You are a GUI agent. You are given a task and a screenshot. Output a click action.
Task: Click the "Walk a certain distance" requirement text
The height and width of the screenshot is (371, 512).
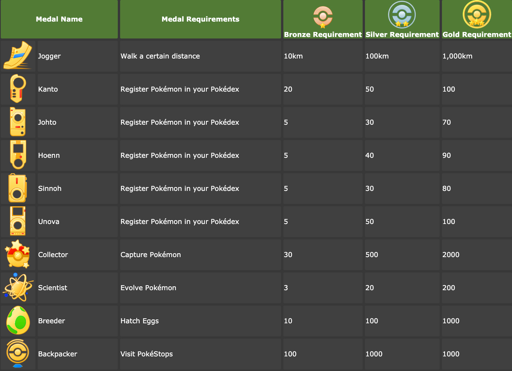[x=160, y=56]
